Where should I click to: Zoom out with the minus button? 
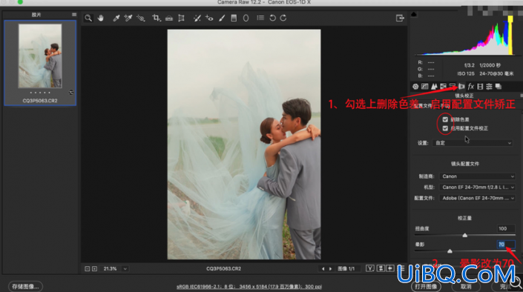click(87, 269)
